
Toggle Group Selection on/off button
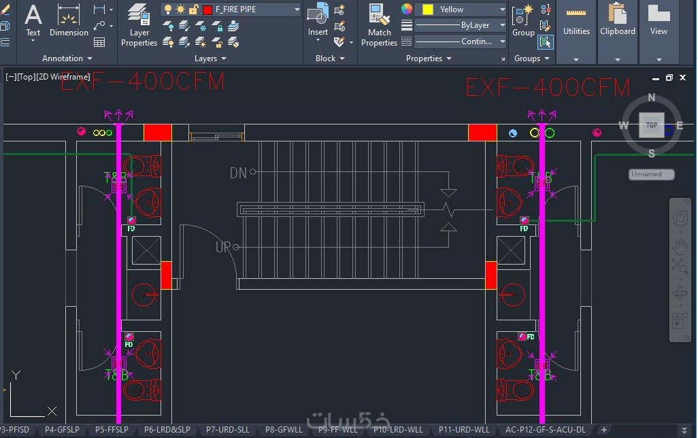coord(546,42)
